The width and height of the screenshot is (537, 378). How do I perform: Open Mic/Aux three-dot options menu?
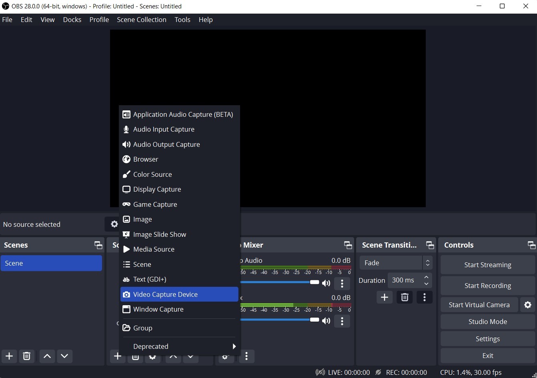click(342, 321)
